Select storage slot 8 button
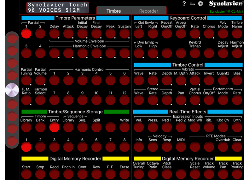Image resolution: width=249 pixels, height=180 pixels. [x=124, y=147]
